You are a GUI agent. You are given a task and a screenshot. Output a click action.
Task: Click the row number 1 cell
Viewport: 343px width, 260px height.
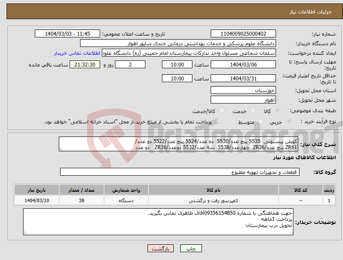329,200
